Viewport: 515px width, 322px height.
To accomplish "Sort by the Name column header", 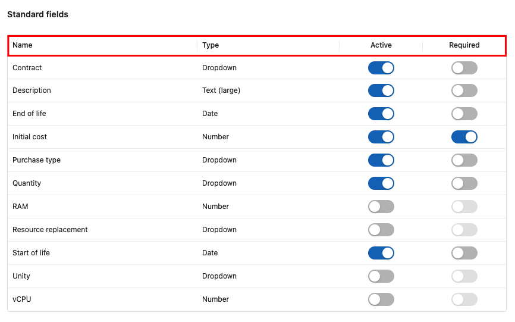I will 23,45.
